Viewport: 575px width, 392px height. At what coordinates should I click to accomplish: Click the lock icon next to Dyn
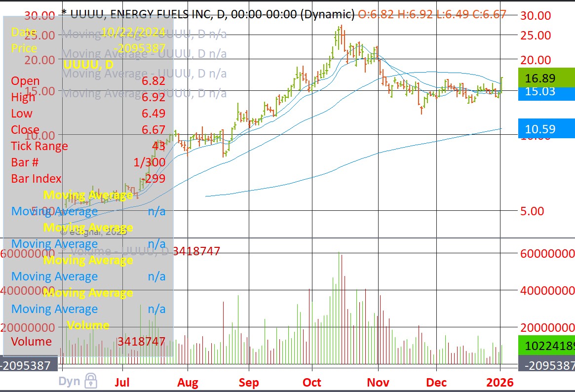pyautogui.click(x=90, y=381)
